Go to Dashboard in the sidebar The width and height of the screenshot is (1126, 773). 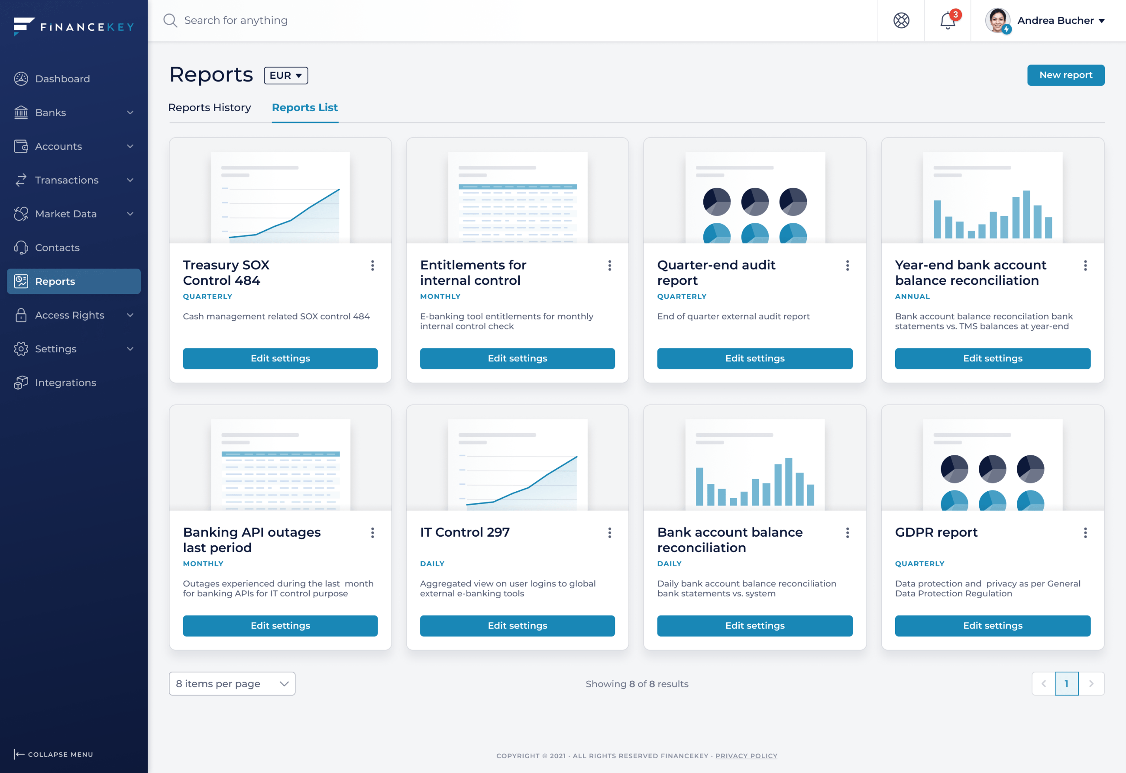[x=62, y=78]
